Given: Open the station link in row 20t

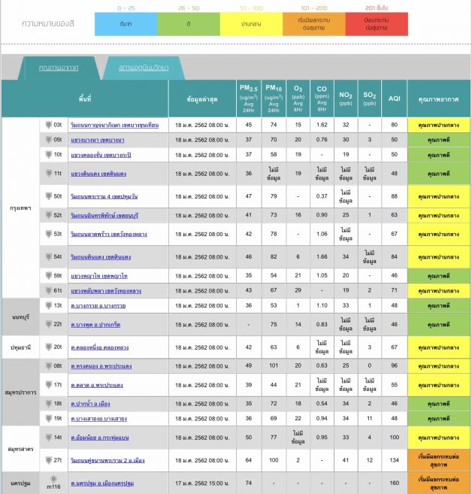Looking at the screenshot, I should [99, 347].
